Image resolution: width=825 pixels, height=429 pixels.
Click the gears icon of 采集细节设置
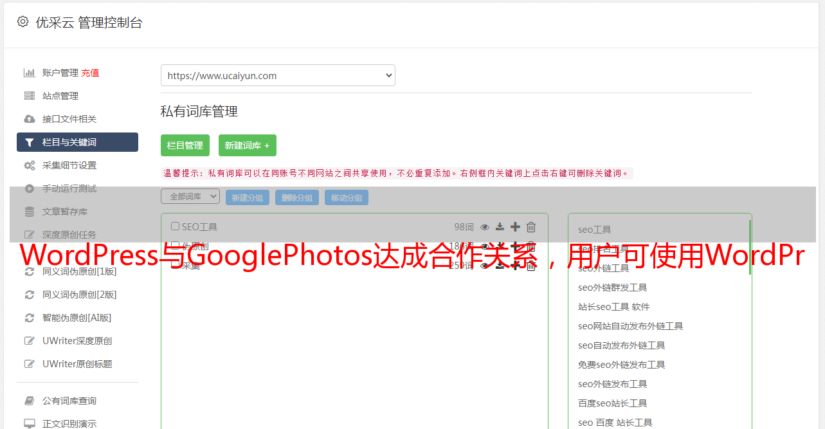30,165
